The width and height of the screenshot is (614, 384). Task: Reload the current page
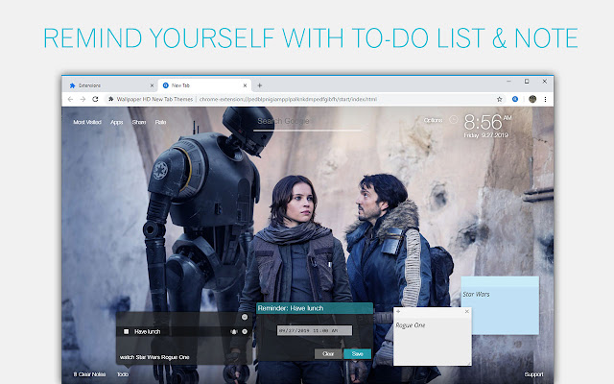(95, 99)
